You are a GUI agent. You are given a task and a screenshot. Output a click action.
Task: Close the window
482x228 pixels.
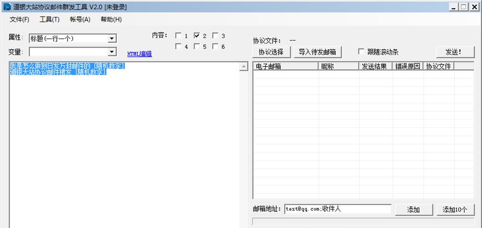(x=474, y=7)
